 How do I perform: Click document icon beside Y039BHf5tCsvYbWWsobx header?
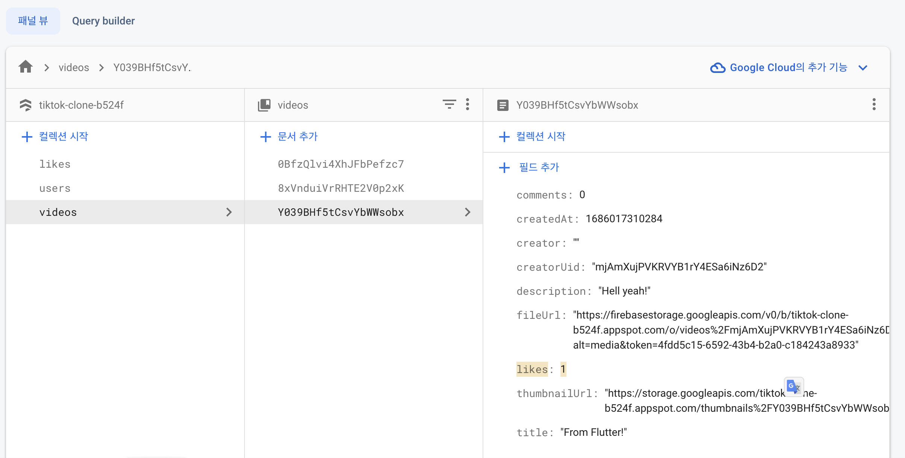point(503,105)
